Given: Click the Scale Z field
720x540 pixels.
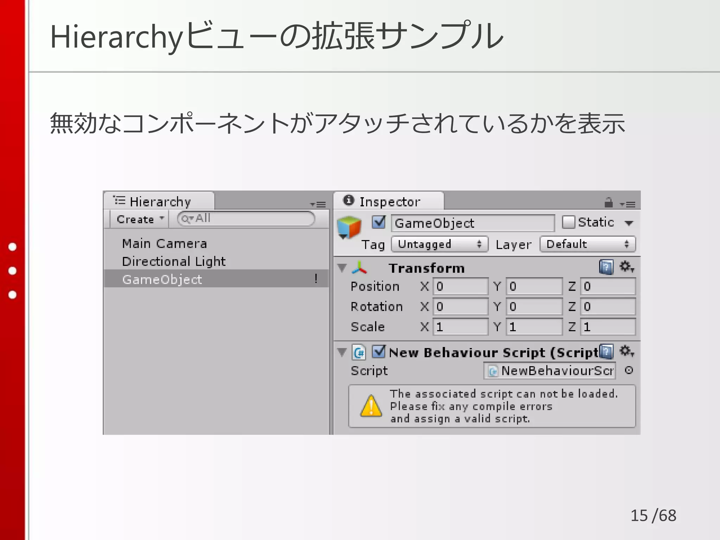Looking at the screenshot, I should pos(608,327).
